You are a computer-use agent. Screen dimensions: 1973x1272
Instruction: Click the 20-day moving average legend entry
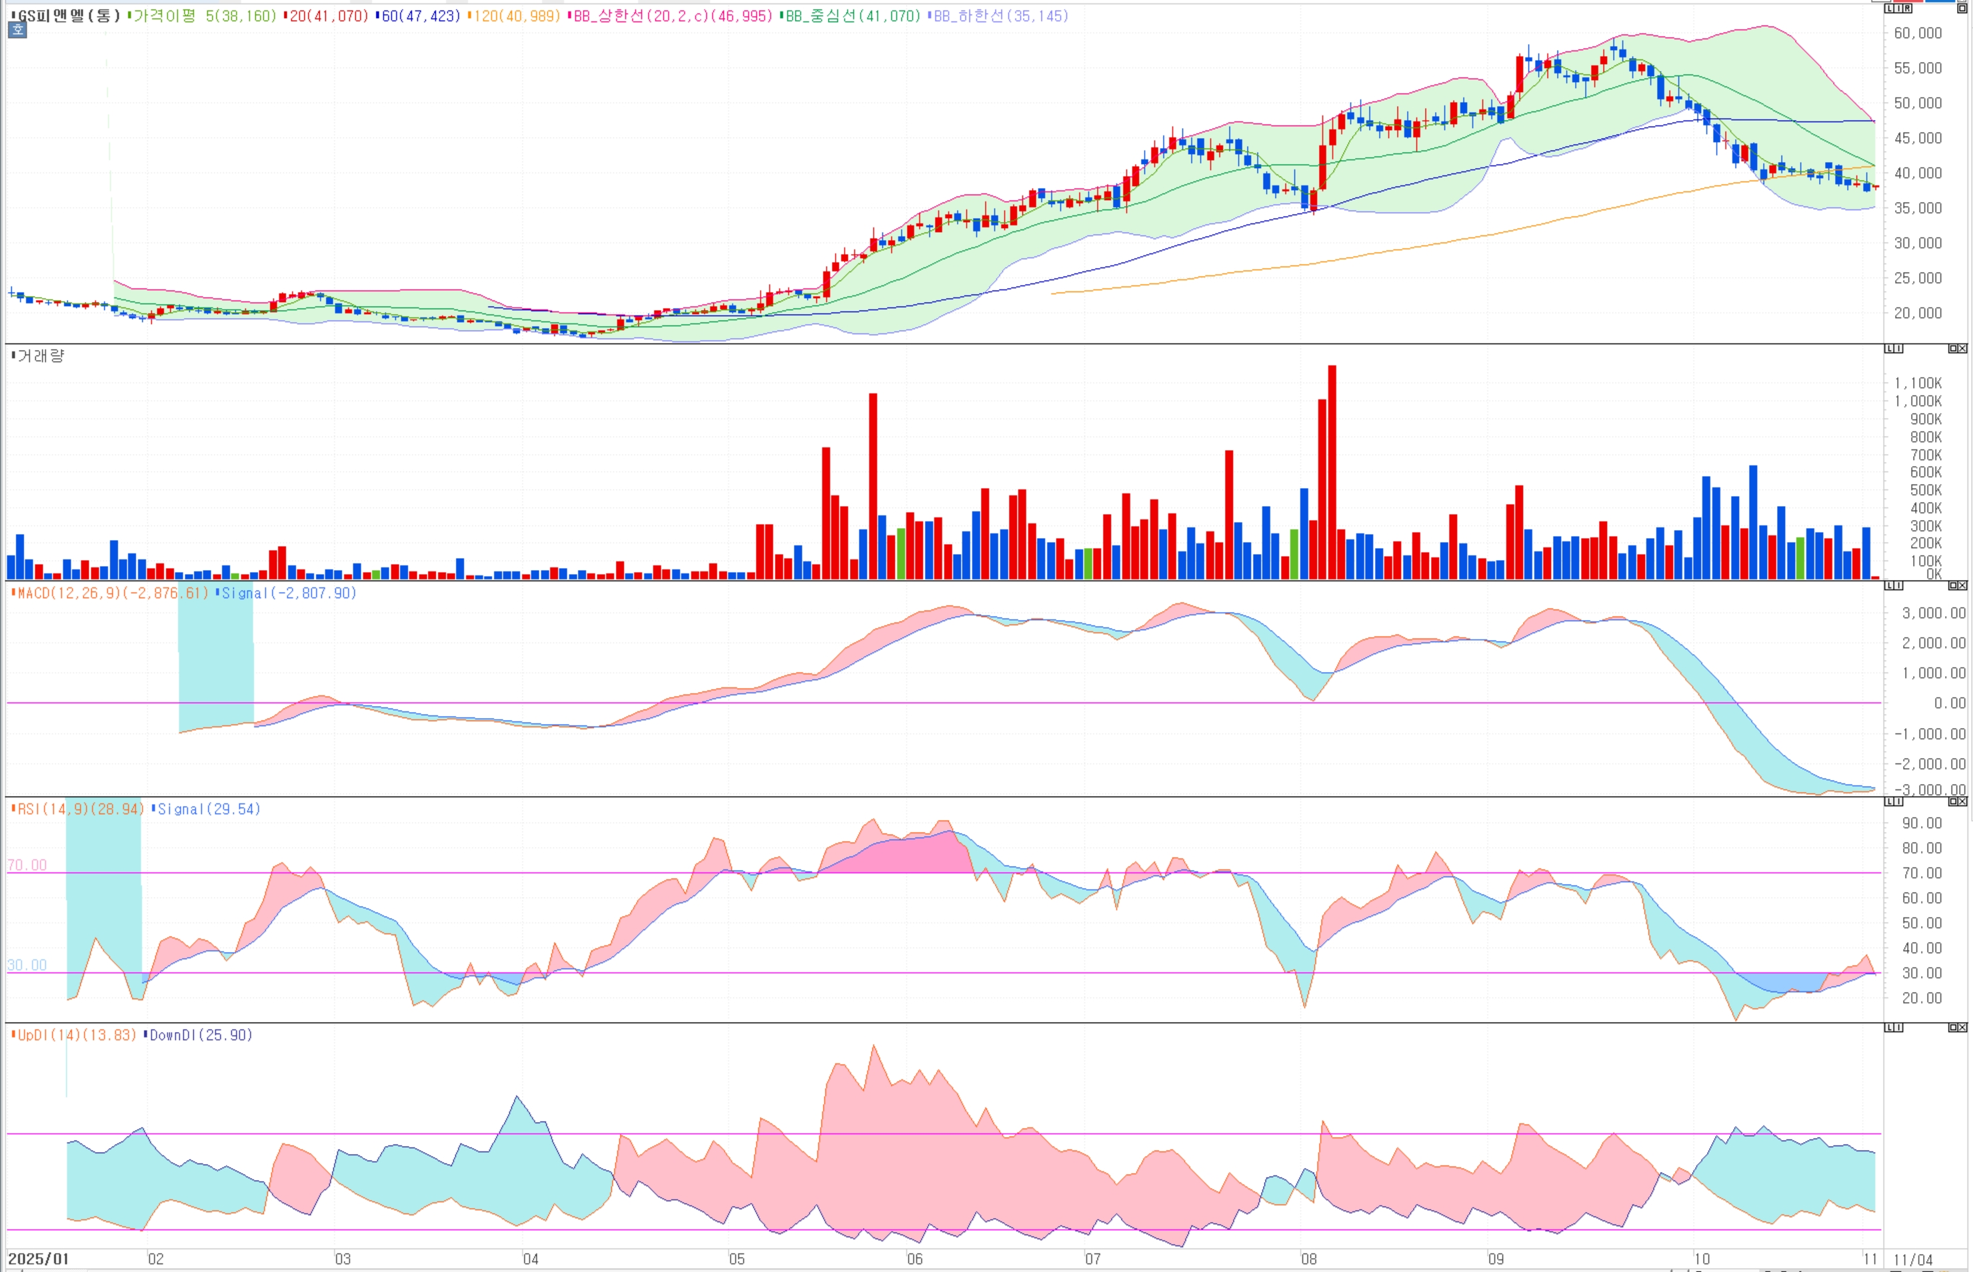tap(327, 16)
